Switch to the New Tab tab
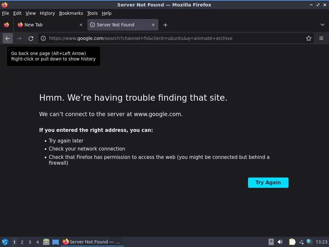329x247 pixels. pos(50,25)
